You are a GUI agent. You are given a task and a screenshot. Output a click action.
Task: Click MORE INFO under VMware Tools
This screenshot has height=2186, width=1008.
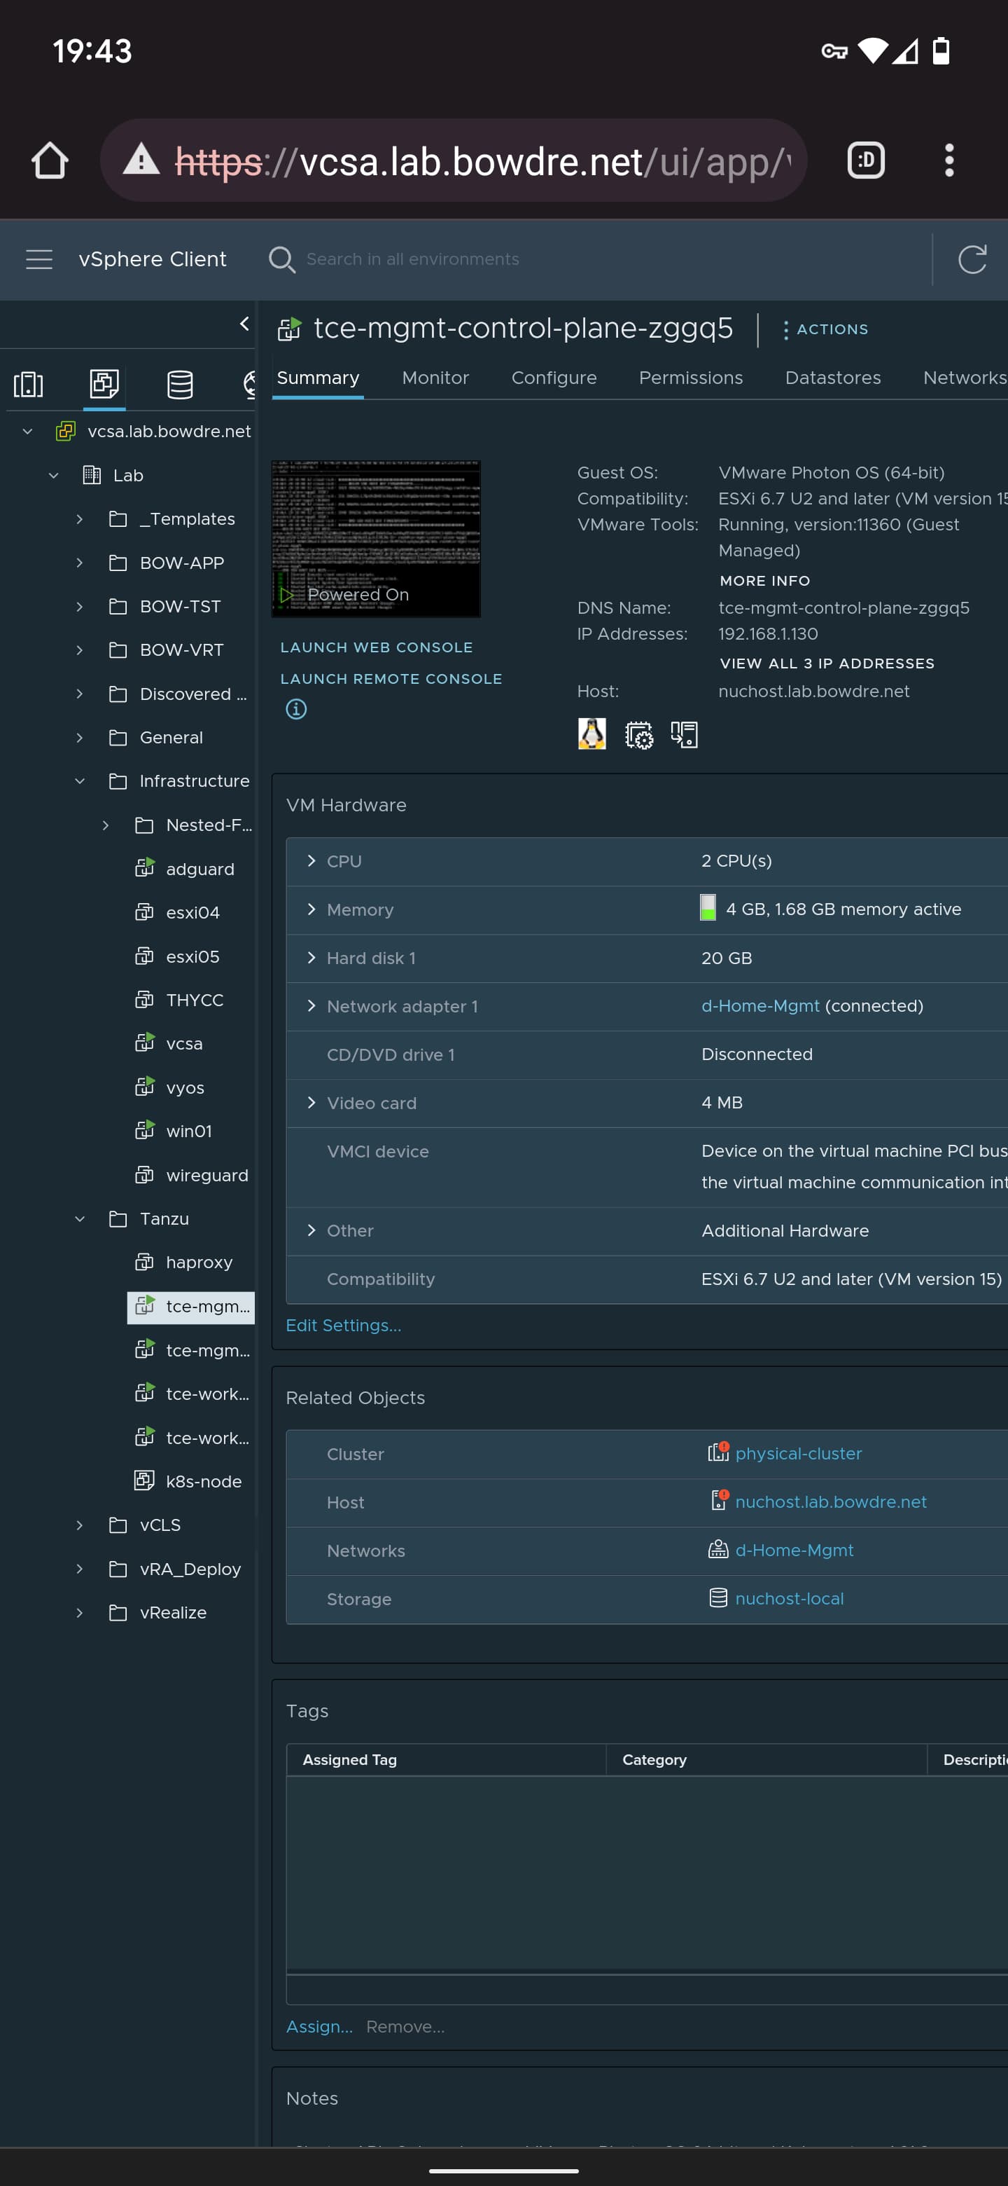coord(764,580)
